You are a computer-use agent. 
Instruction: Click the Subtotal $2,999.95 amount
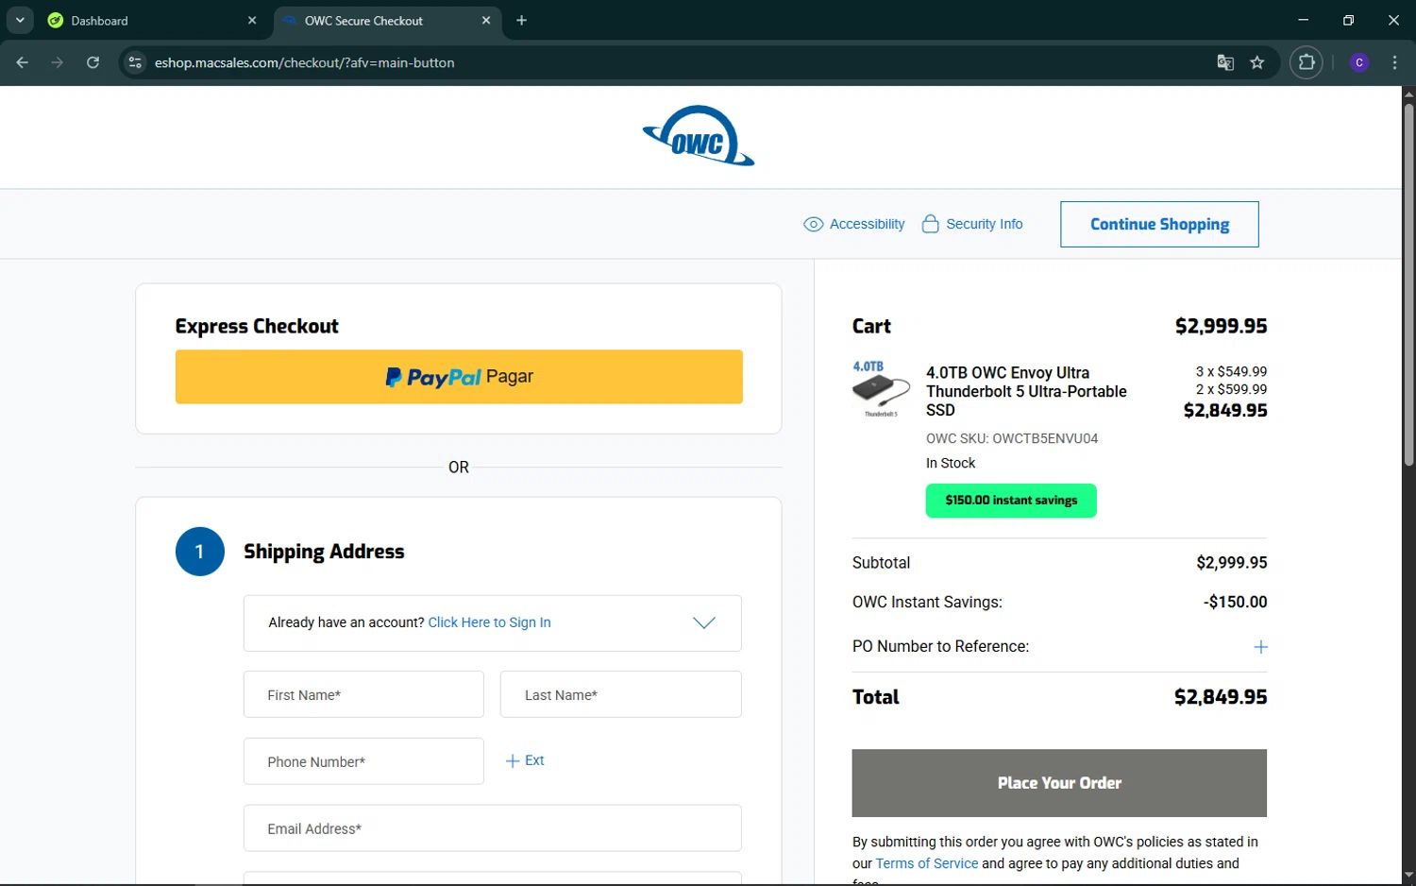(1232, 563)
